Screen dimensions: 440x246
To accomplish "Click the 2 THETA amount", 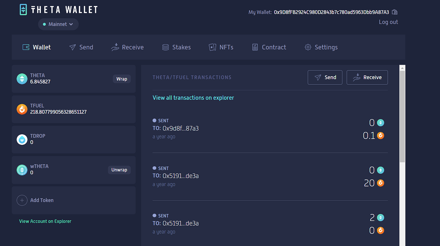I will 372,217.
